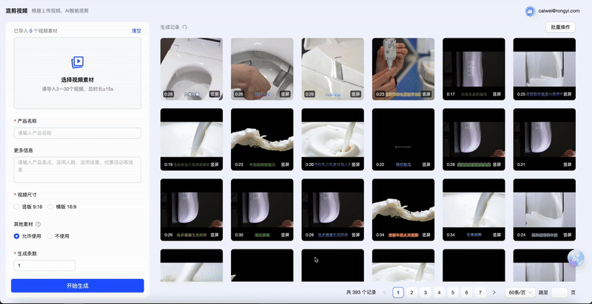This screenshot has width=592, height=304.
Task: Open the 0:19 milk pouring thumbnail
Action: (192, 139)
